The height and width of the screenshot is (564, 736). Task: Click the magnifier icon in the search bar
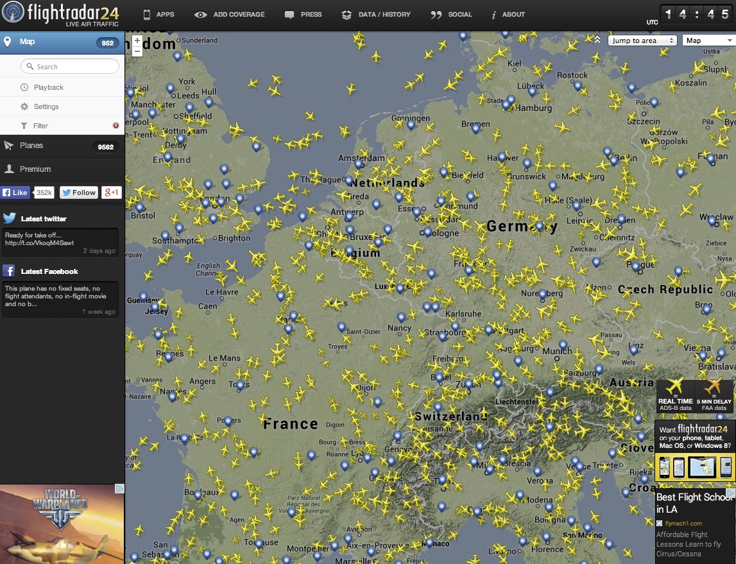[x=30, y=66]
